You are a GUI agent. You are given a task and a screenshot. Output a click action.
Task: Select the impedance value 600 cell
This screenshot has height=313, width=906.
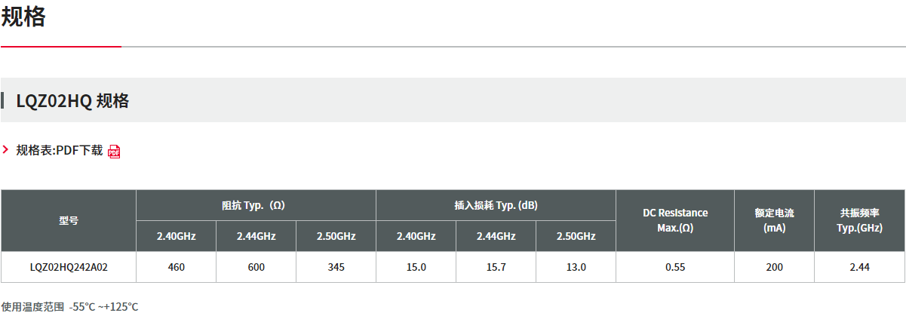[256, 267]
